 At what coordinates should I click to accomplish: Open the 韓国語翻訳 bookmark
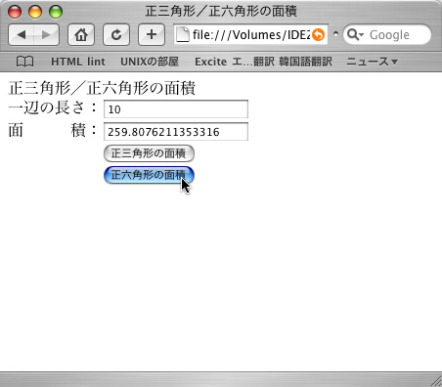point(305,62)
